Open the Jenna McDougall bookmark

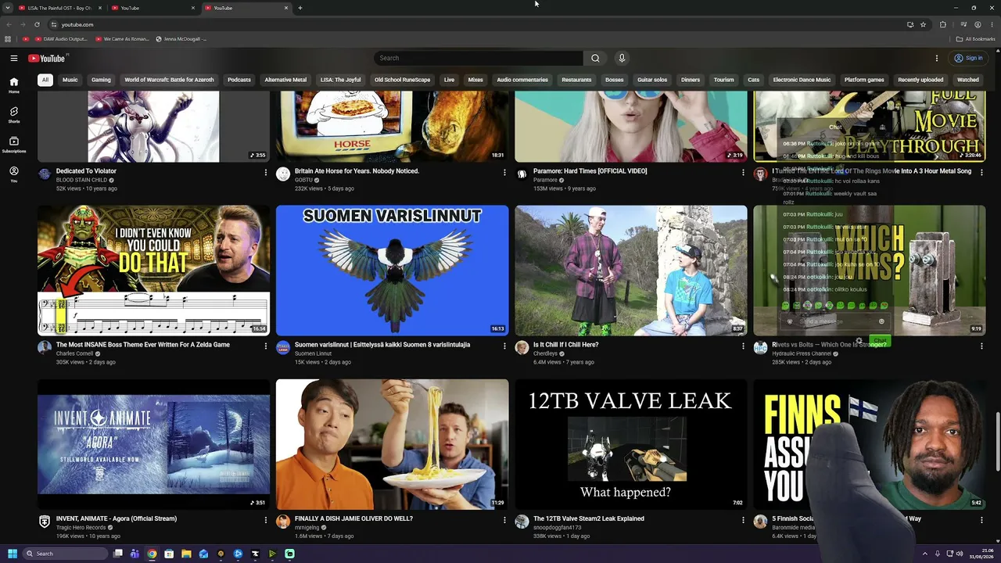coord(181,38)
